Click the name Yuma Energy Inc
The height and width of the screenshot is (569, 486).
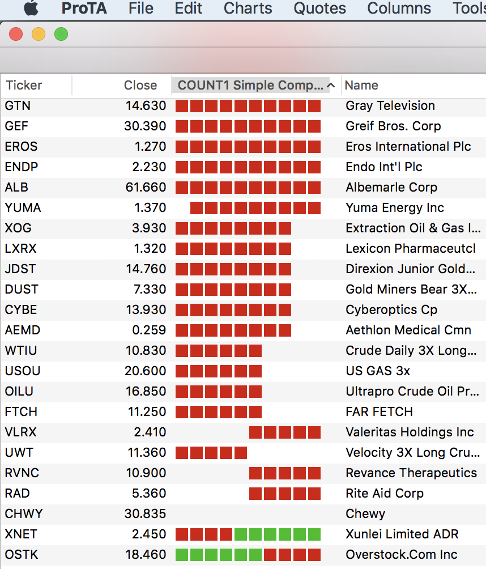click(x=395, y=207)
